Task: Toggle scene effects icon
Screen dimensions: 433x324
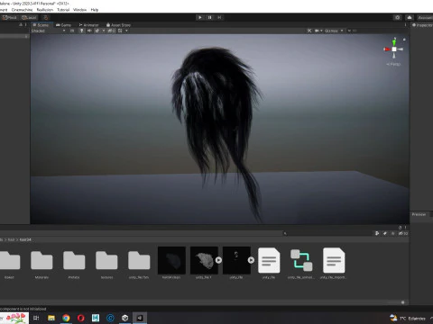Action: click(x=97, y=31)
